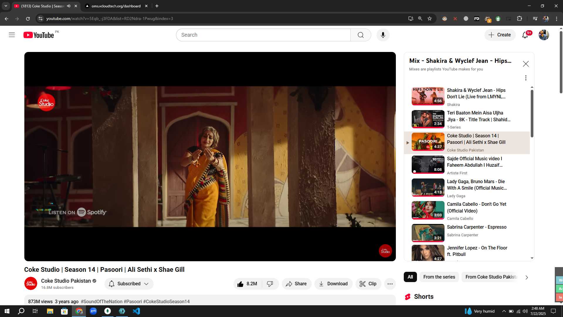Open the YouTube hamburger guide menu
Image resolution: width=563 pixels, height=317 pixels.
tap(12, 35)
